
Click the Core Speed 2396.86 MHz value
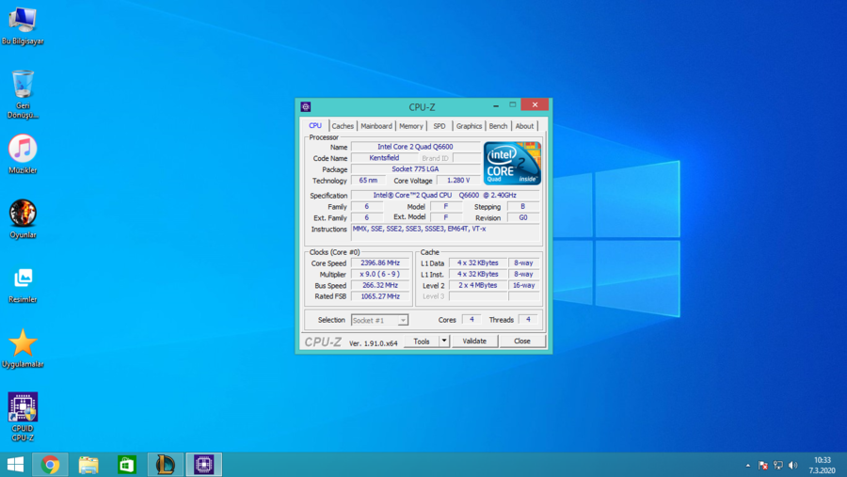380,263
